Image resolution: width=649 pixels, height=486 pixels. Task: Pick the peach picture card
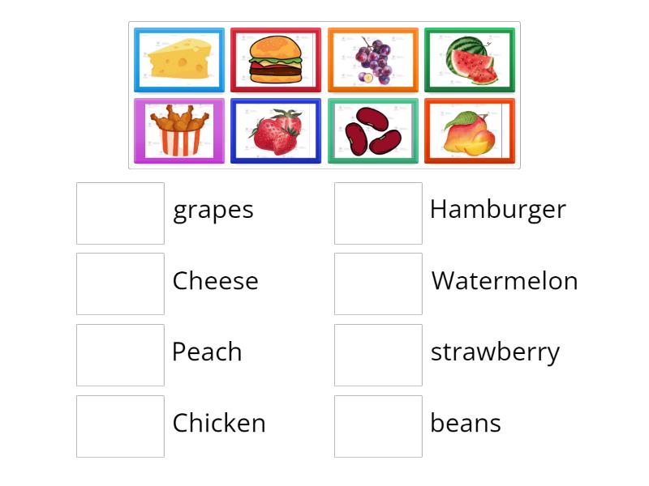click(x=470, y=131)
